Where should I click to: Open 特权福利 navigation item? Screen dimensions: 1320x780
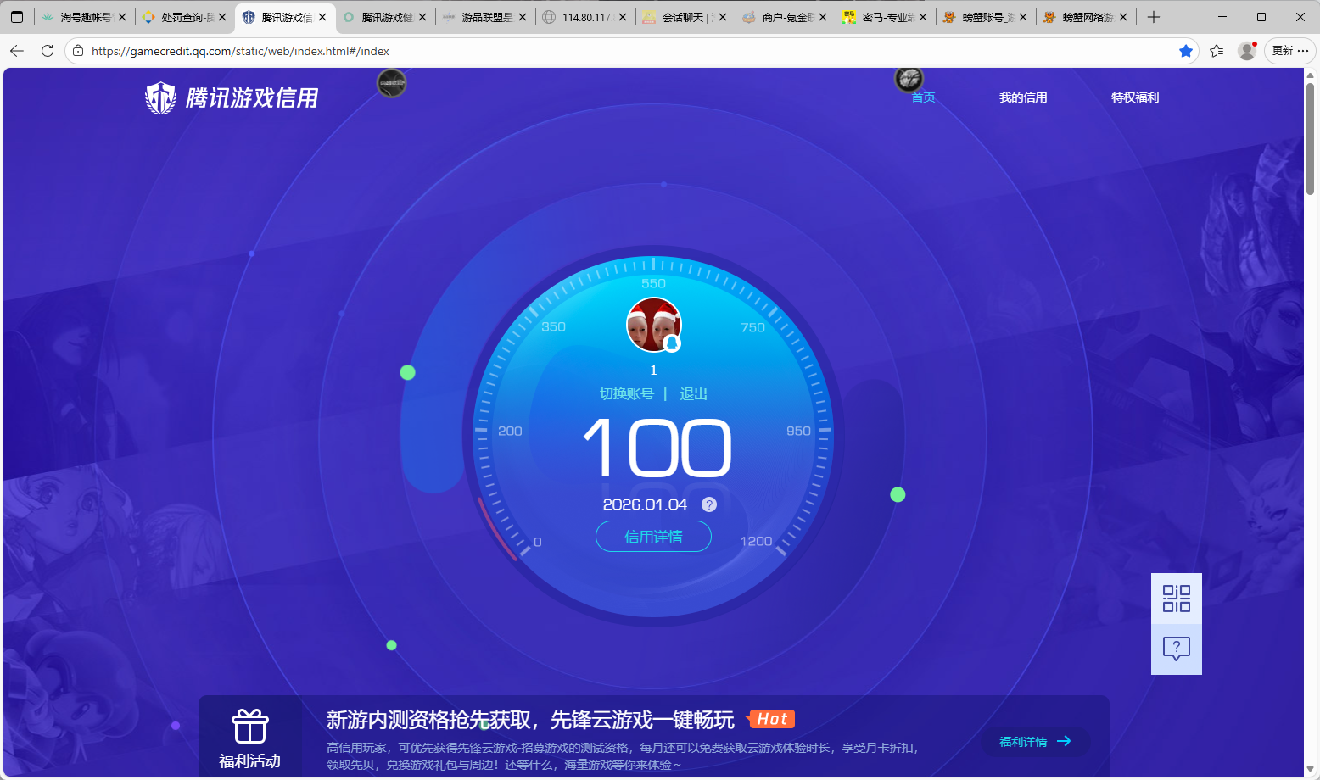pos(1135,97)
